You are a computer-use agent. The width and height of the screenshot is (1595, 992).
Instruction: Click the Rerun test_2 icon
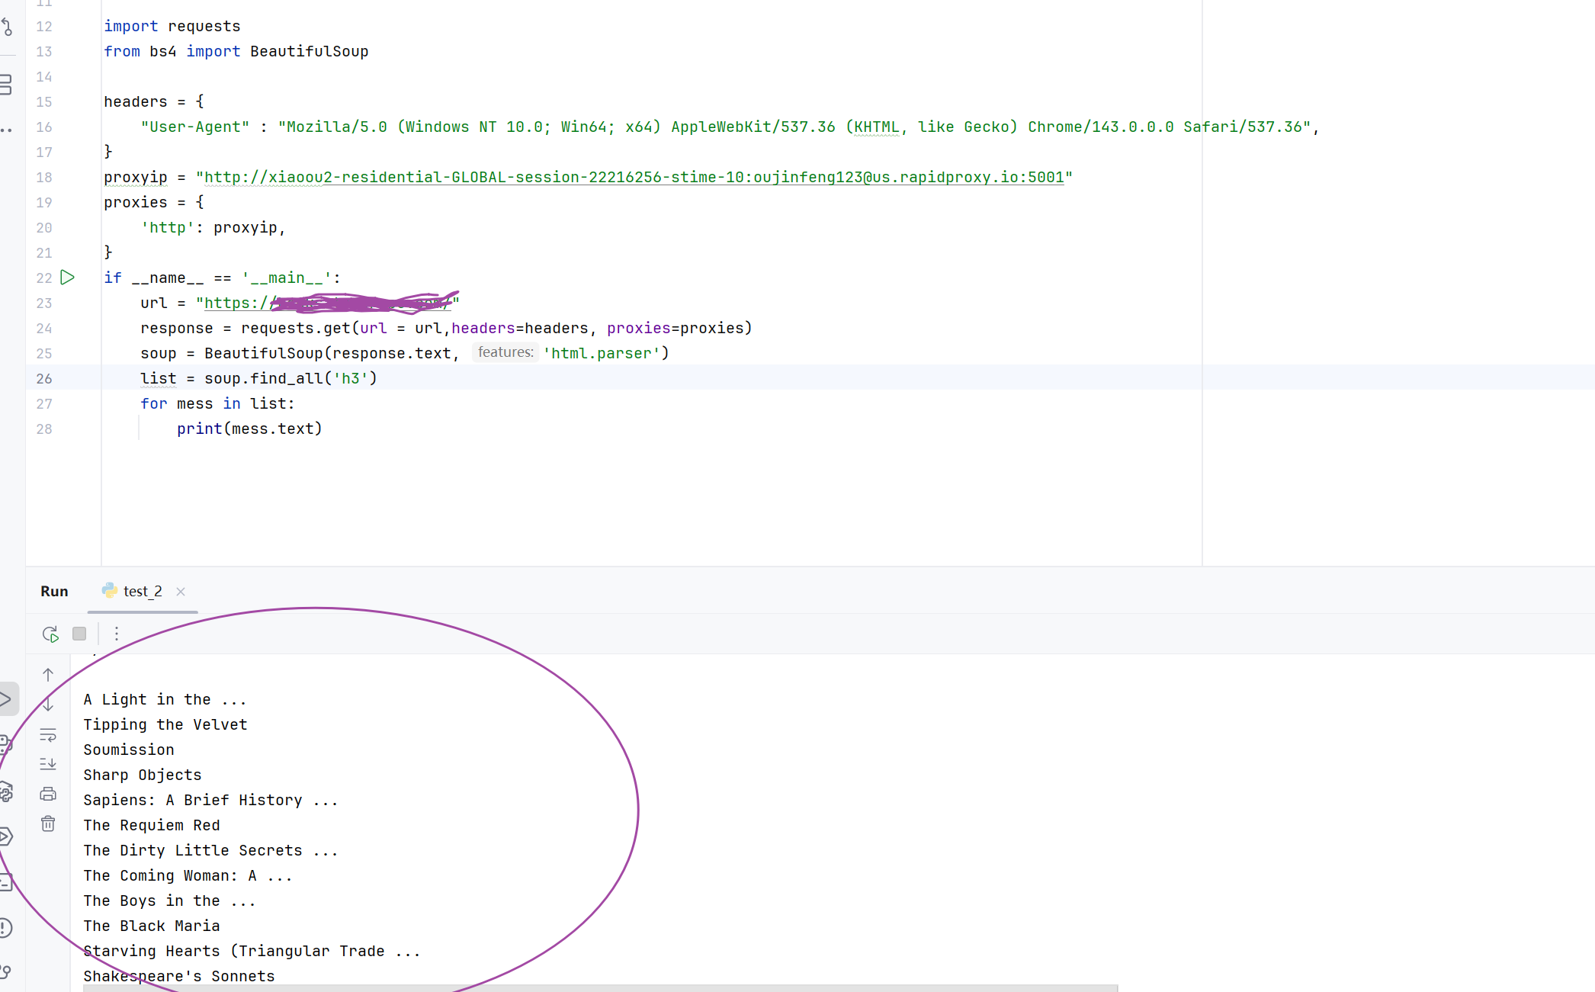(x=50, y=634)
